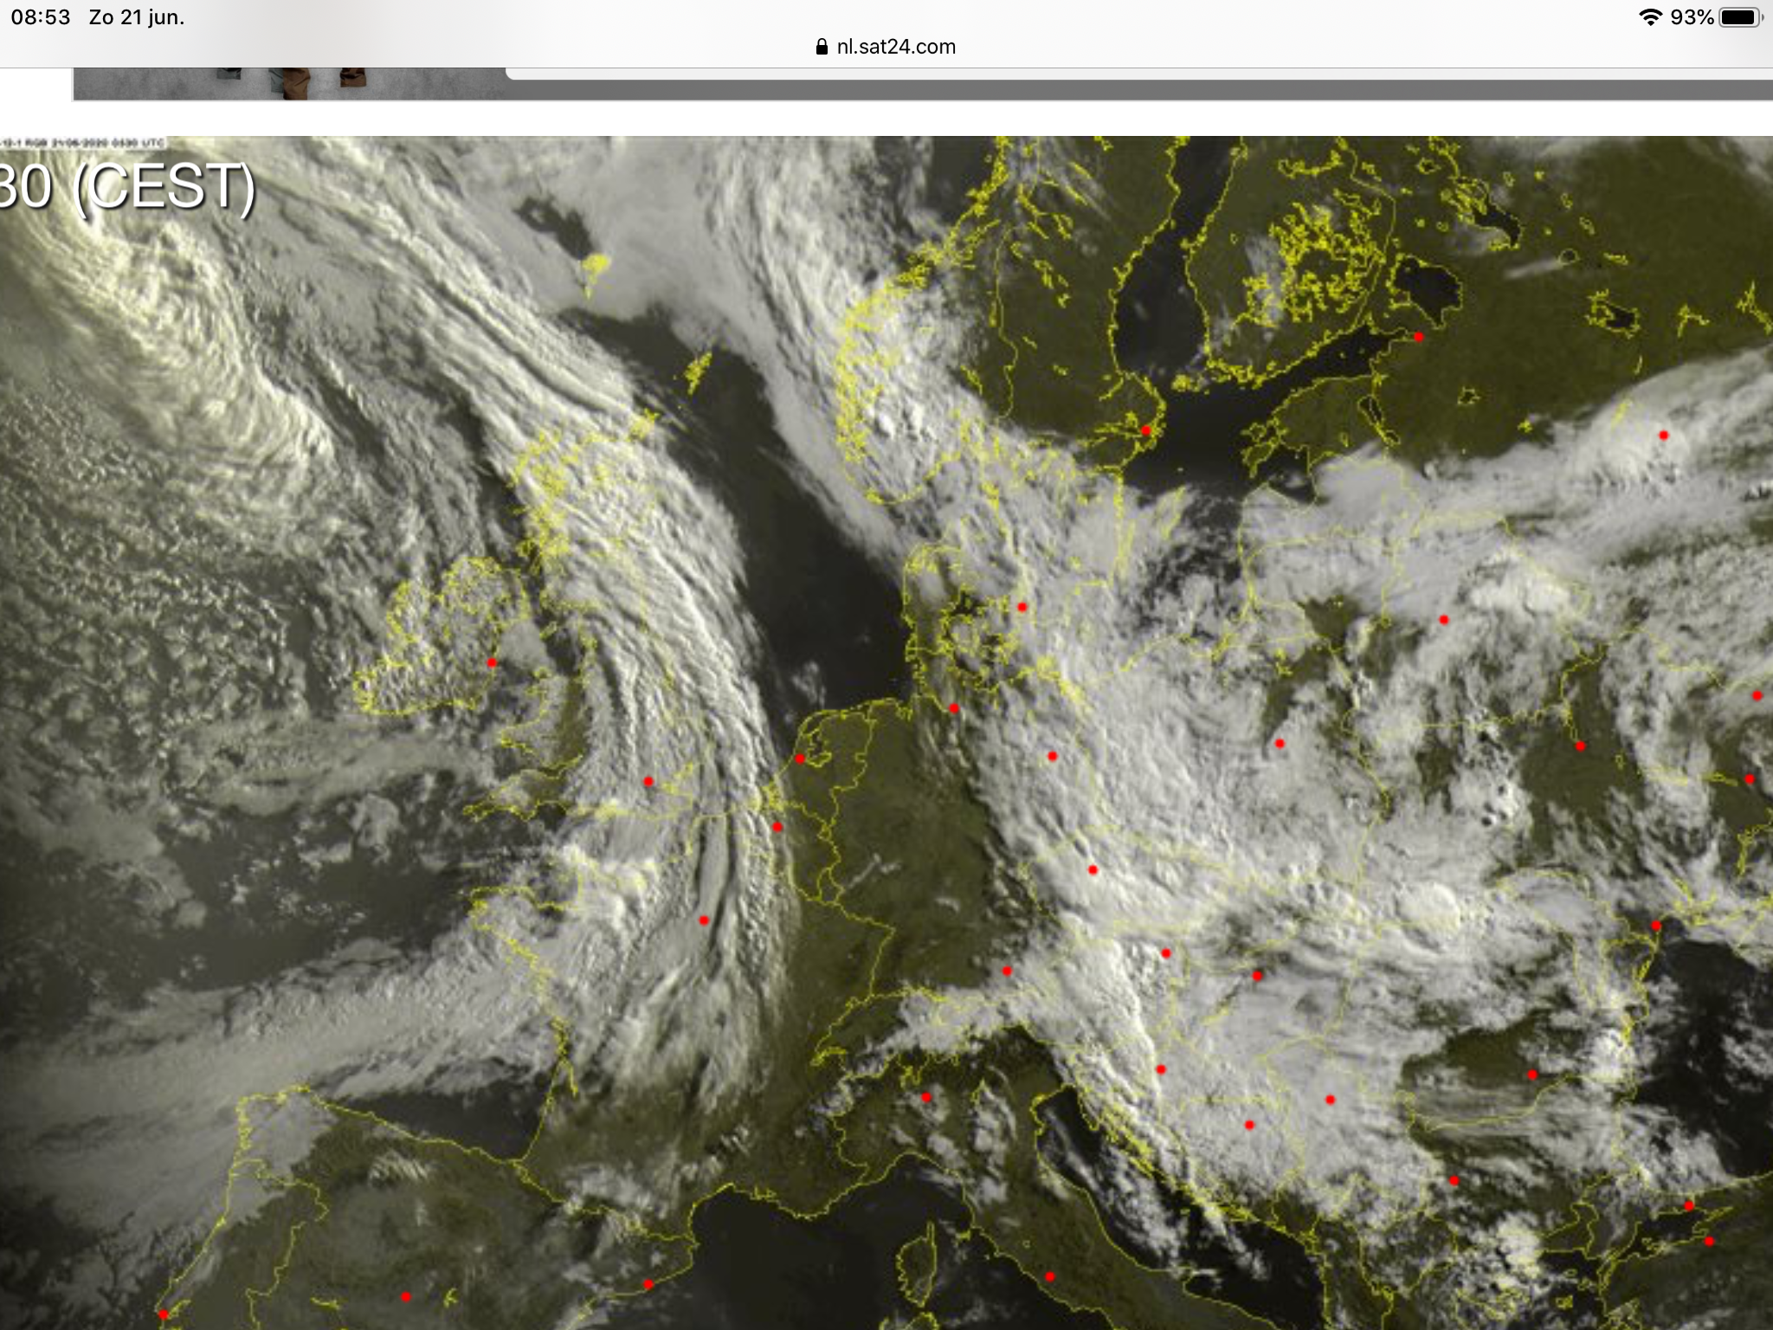Select the red Berlin city dot
The height and width of the screenshot is (1330, 1773).
point(1053,757)
